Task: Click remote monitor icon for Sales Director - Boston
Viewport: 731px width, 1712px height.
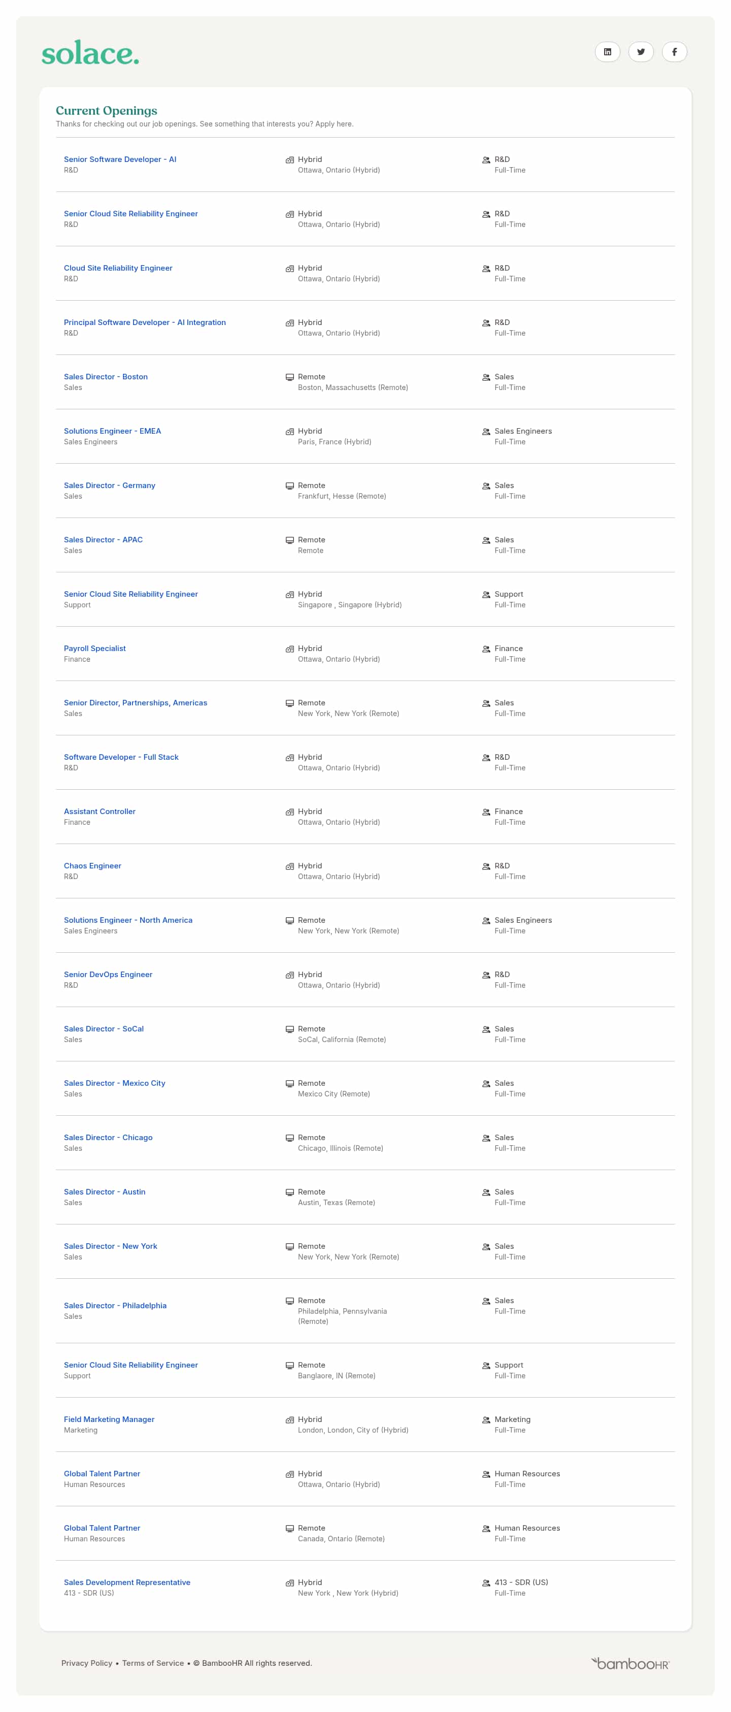Action: 290,377
